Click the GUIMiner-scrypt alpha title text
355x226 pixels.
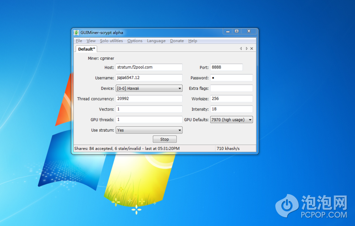click(102, 33)
